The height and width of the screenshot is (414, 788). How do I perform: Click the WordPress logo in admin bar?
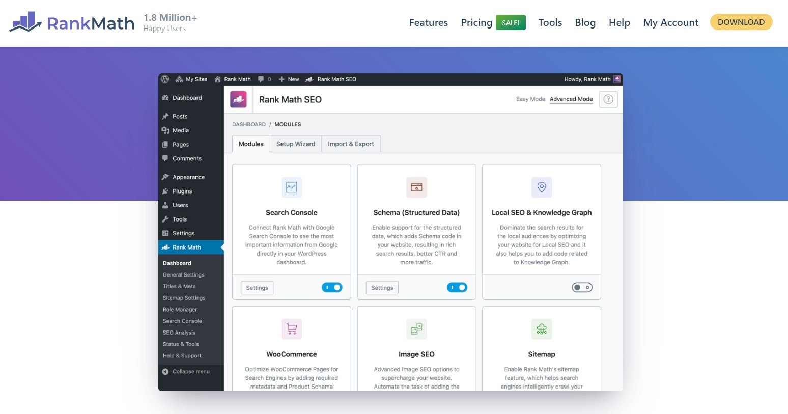(165, 79)
